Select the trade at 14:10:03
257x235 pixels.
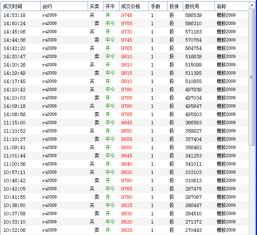(x=125, y=98)
